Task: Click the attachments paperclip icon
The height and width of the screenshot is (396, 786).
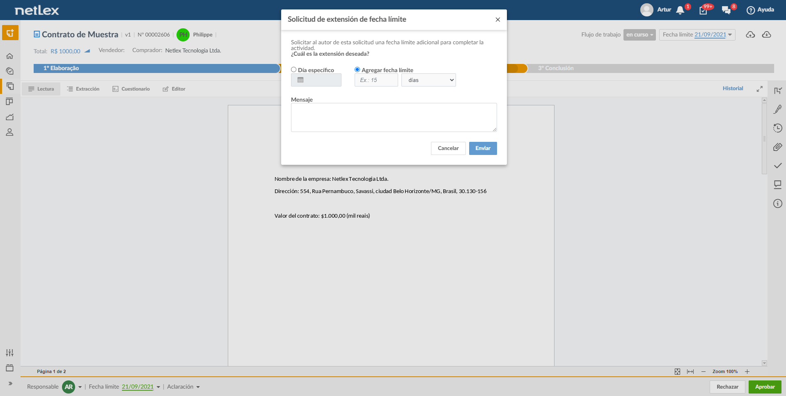Action: (777, 147)
